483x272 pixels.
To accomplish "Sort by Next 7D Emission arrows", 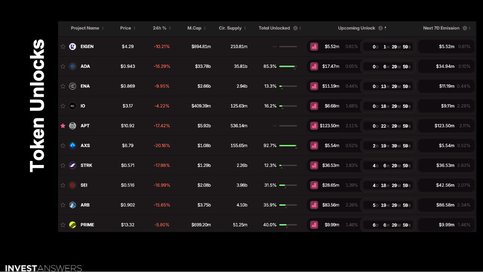I will click(470, 28).
